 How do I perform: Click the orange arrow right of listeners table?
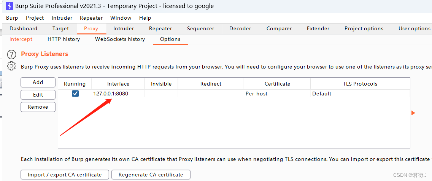pyautogui.click(x=413, y=113)
